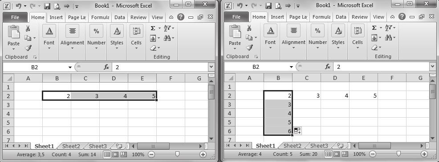Click Print Preview icon in left window toolbar
The width and height of the screenshot is (439, 162).
[x=57, y=6]
